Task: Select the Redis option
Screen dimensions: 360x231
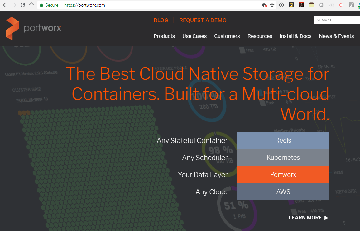Action: tap(283, 140)
